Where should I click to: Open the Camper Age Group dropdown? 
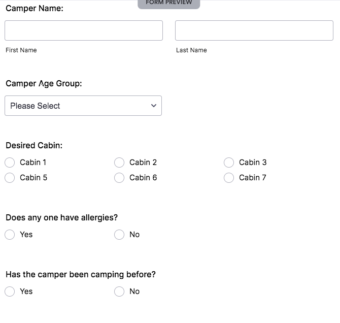[x=83, y=106]
